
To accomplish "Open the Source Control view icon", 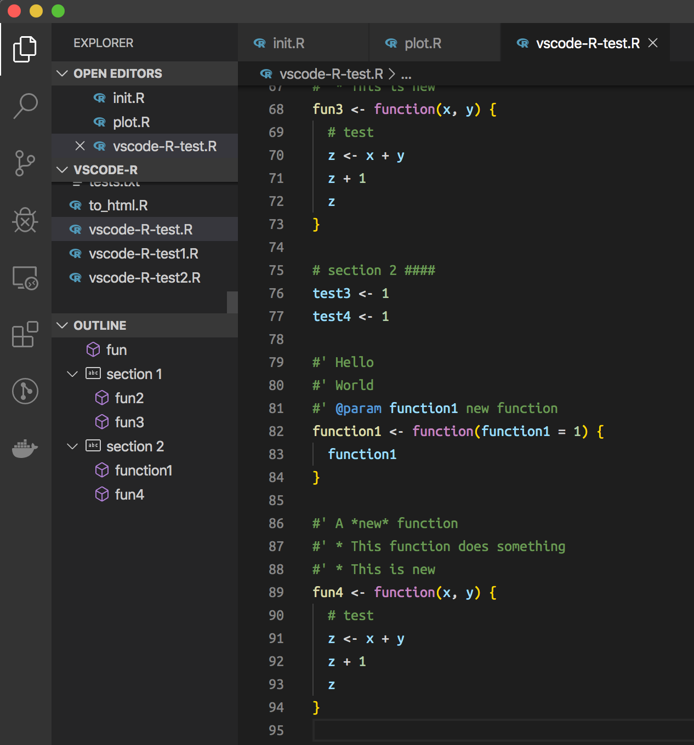I will 25,163.
